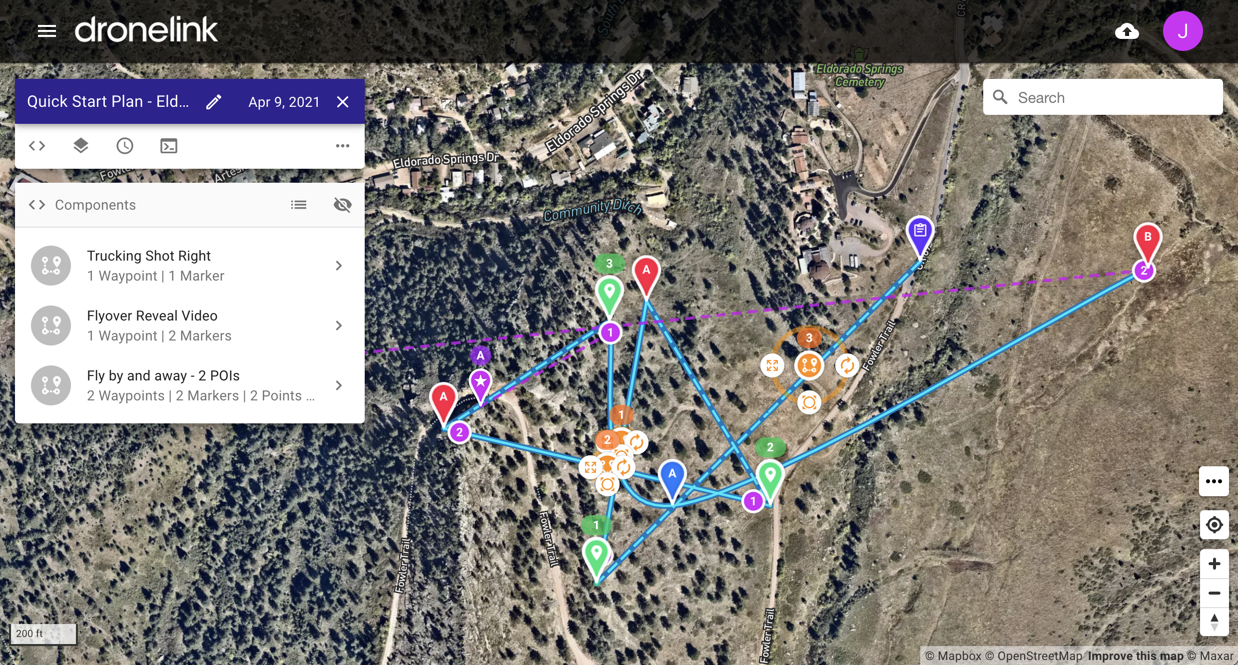Click the Improve this map link

tap(1136, 656)
